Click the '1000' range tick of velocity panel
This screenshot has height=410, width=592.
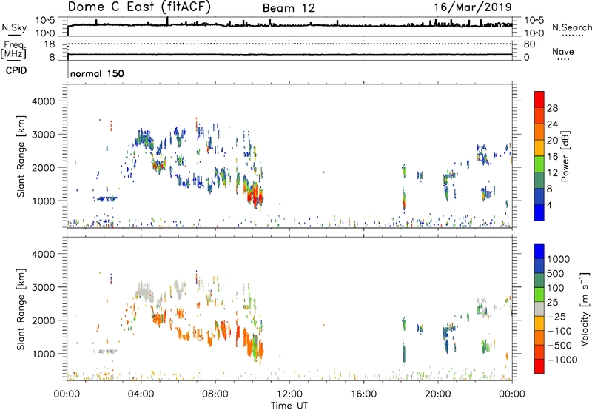[x=43, y=354]
